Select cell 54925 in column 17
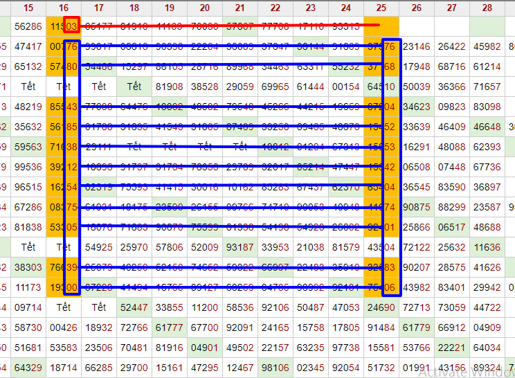Screen dimensions: 515x378 [x=99, y=247]
